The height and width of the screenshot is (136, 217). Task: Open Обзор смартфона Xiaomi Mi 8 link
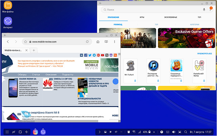pyautogui.click(x=41, y=113)
